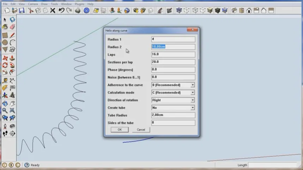Choose the Zoom magnifier tool
The height and width of the screenshot is (170, 303).
tap(5, 111)
